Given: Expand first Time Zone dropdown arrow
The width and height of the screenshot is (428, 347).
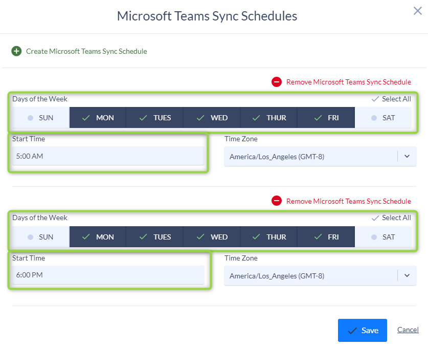Looking at the screenshot, I should tap(407, 156).
